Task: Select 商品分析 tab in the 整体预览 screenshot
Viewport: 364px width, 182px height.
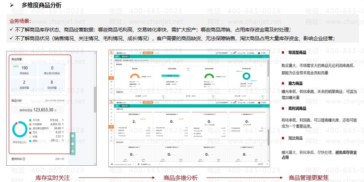Action: 125,56
